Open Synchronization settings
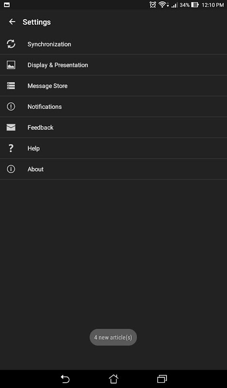 pos(113,44)
